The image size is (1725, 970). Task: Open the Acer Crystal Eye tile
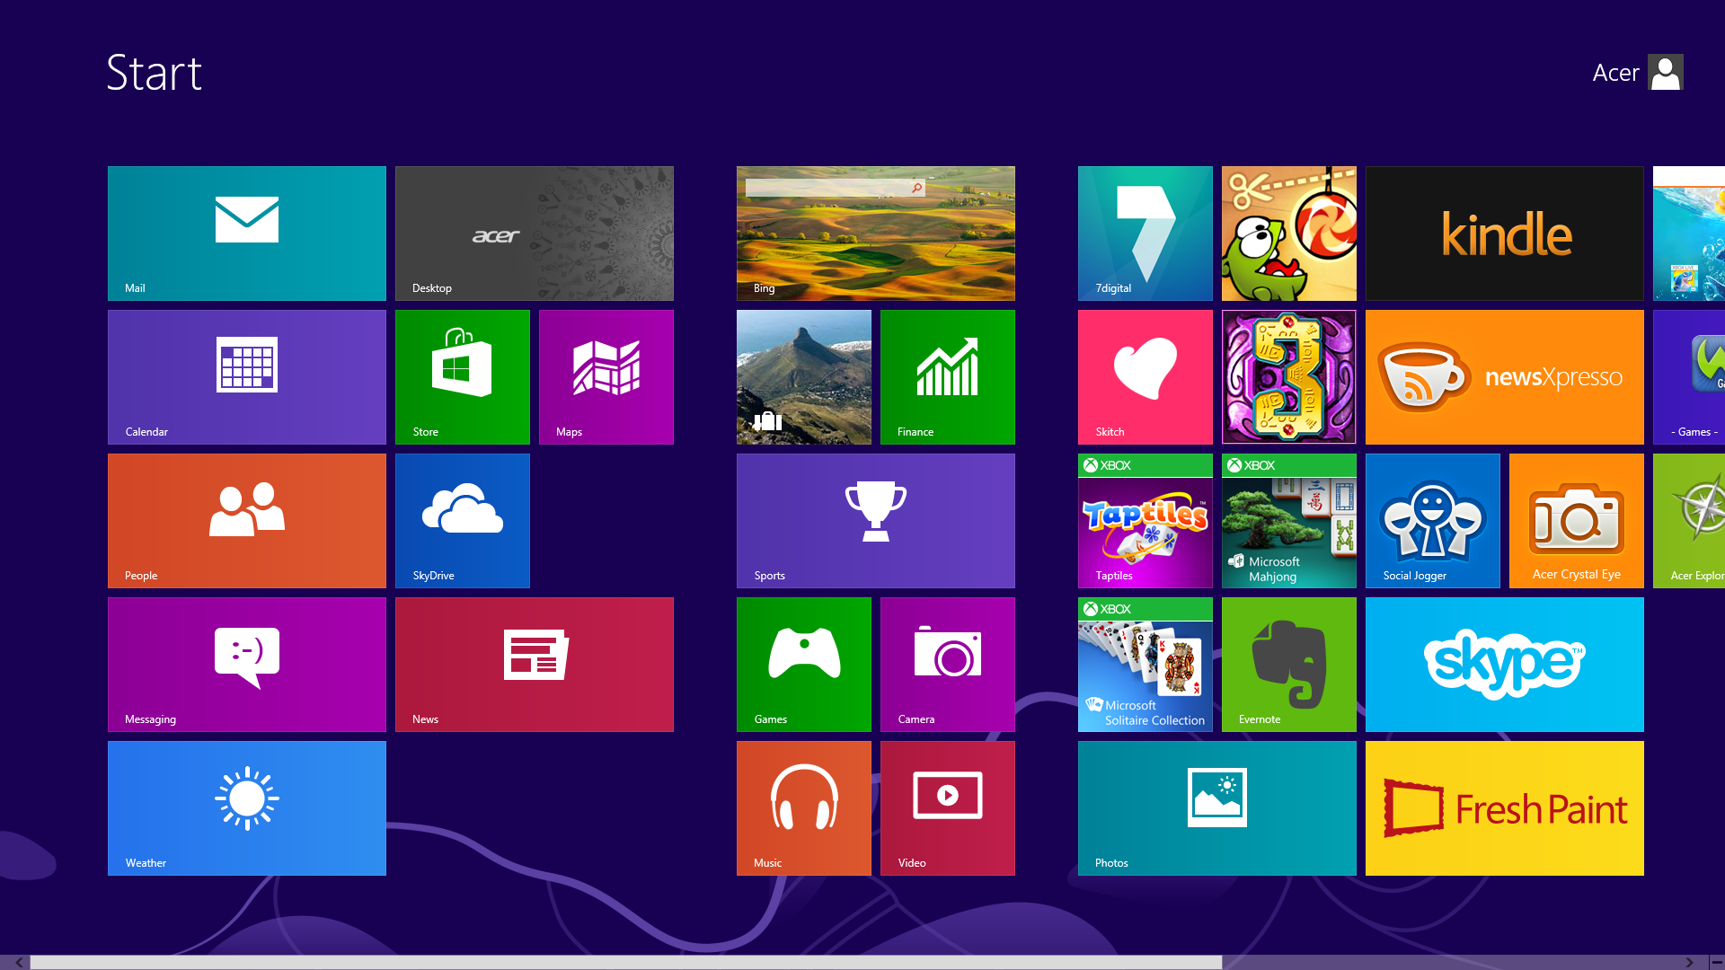click(x=1577, y=521)
